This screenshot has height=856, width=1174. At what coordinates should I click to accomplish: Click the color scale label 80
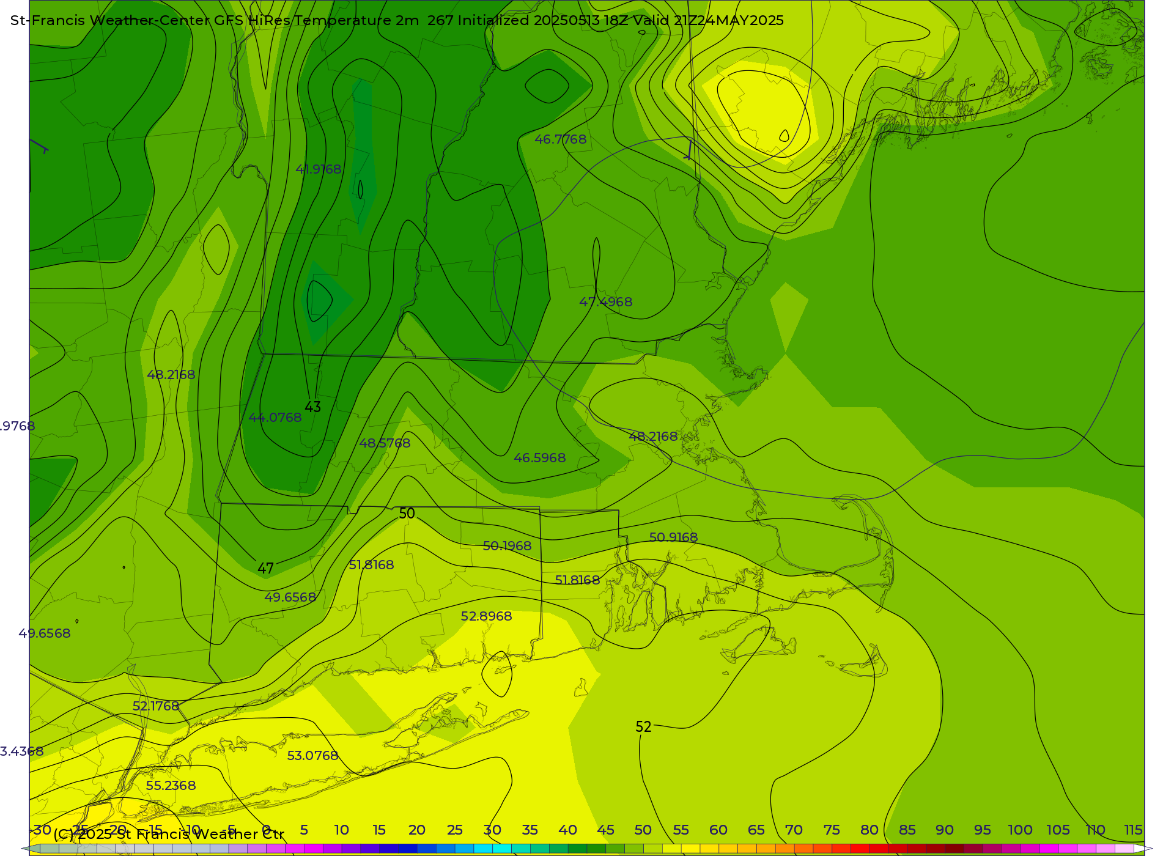click(869, 830)
